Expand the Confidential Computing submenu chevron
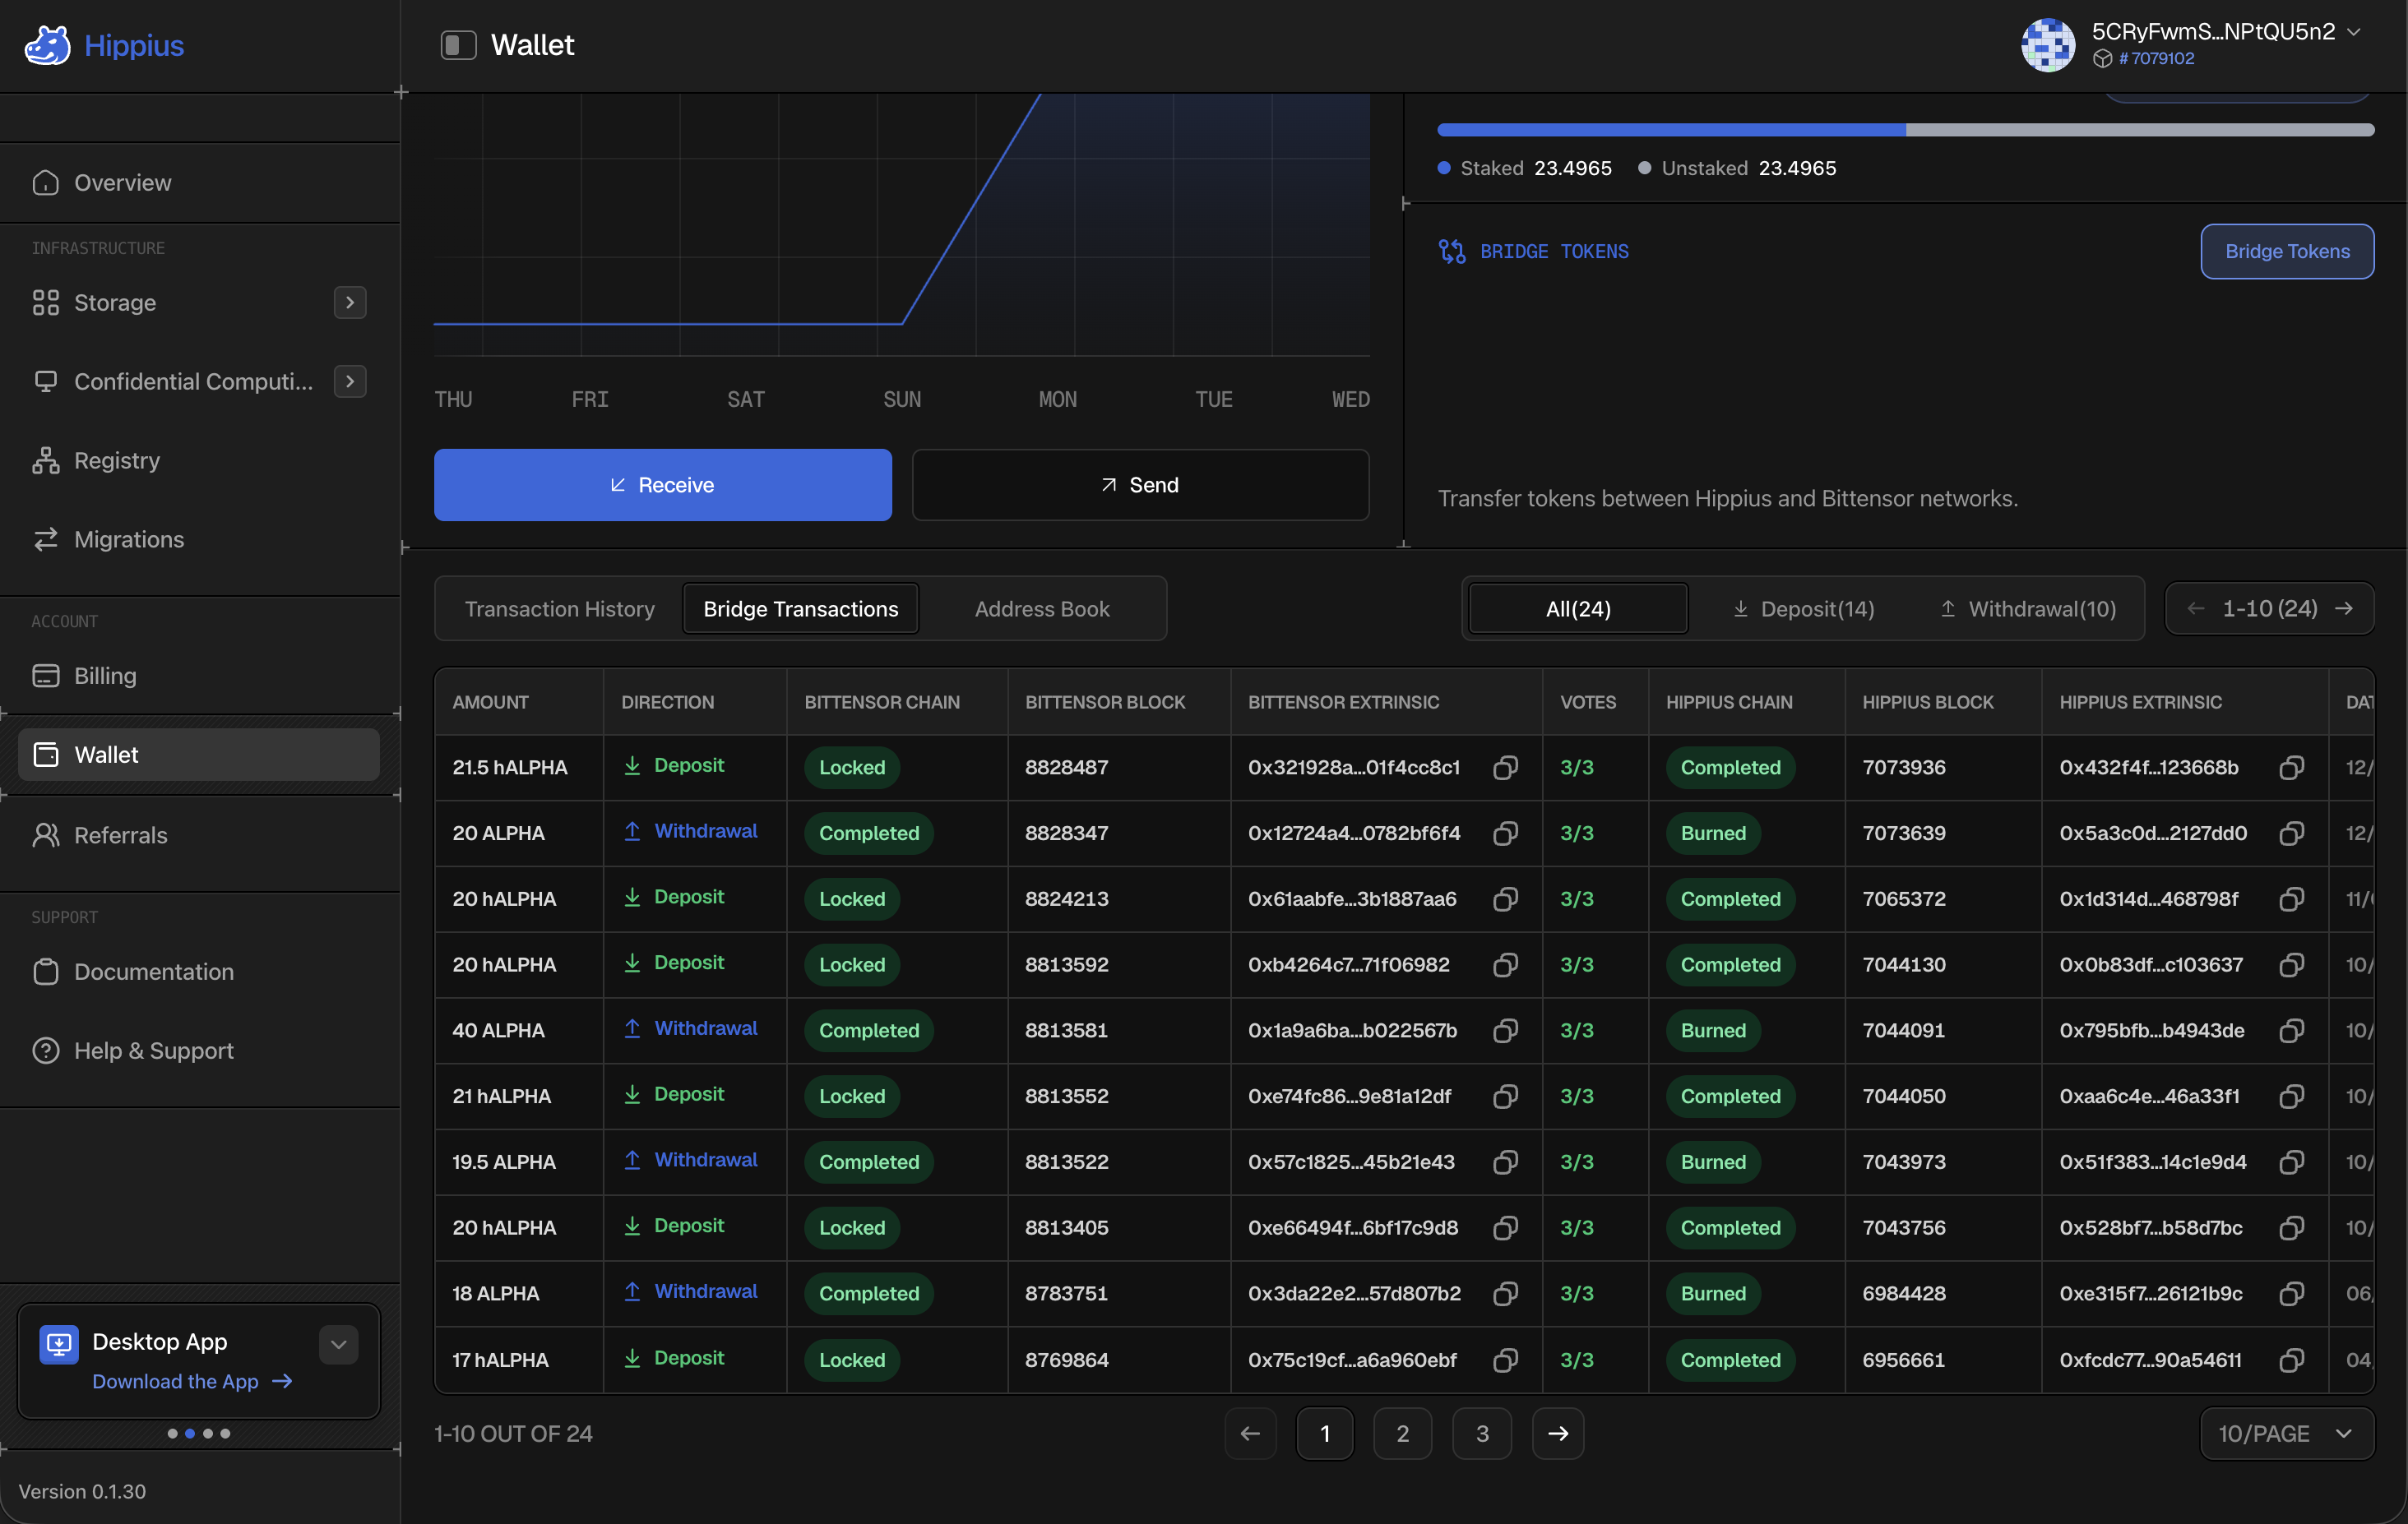The image size is (2408, 1524). [x=350, y=381]
